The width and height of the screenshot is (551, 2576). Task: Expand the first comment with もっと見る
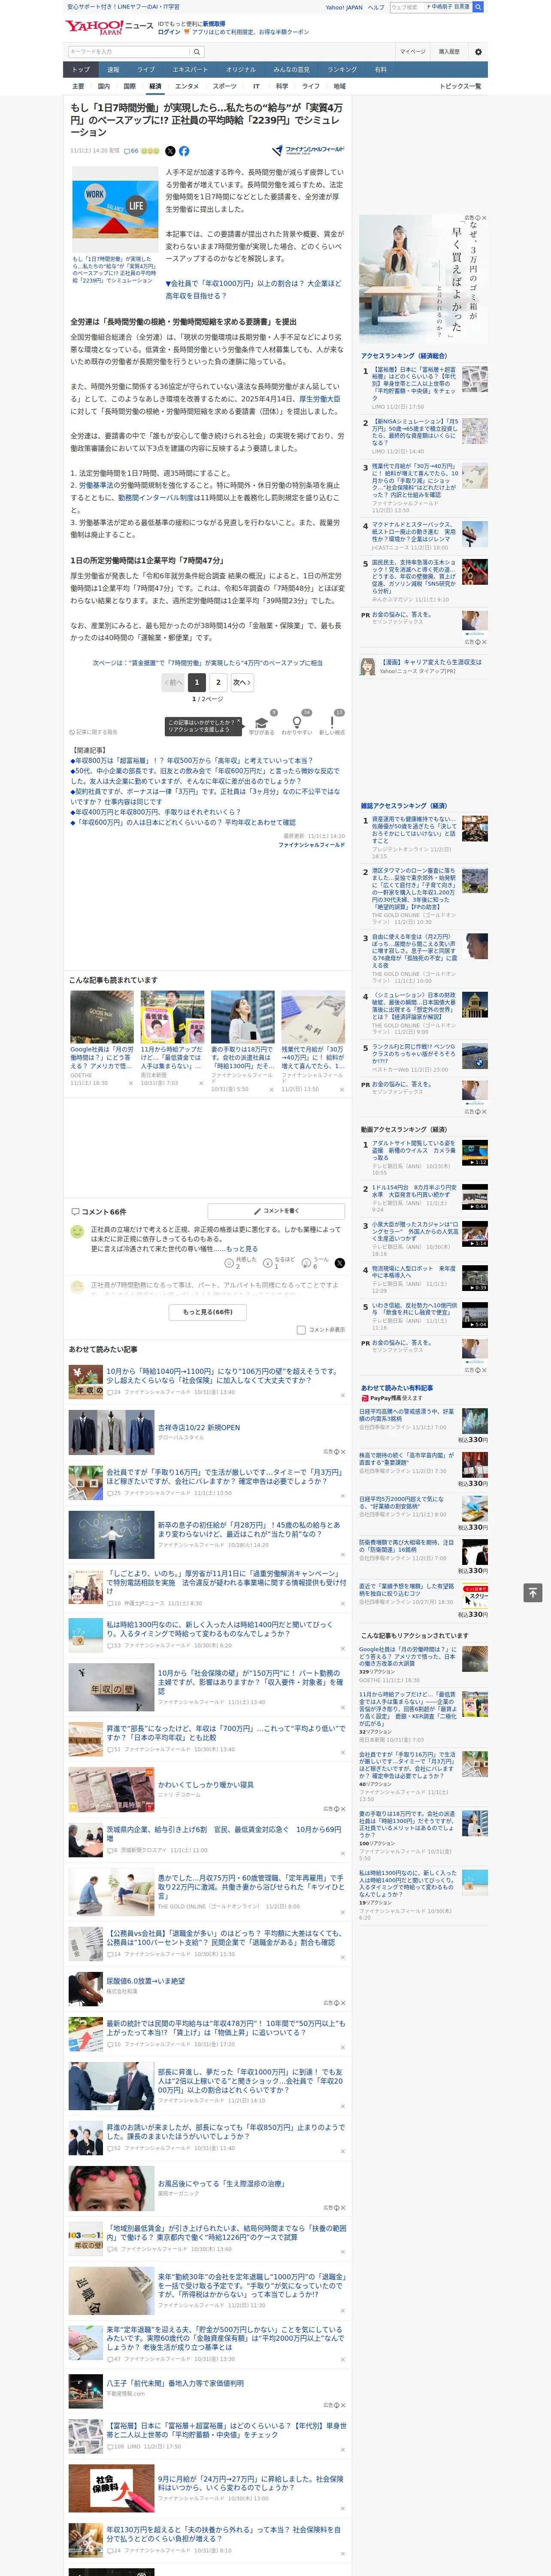[x=241, y=1249]
